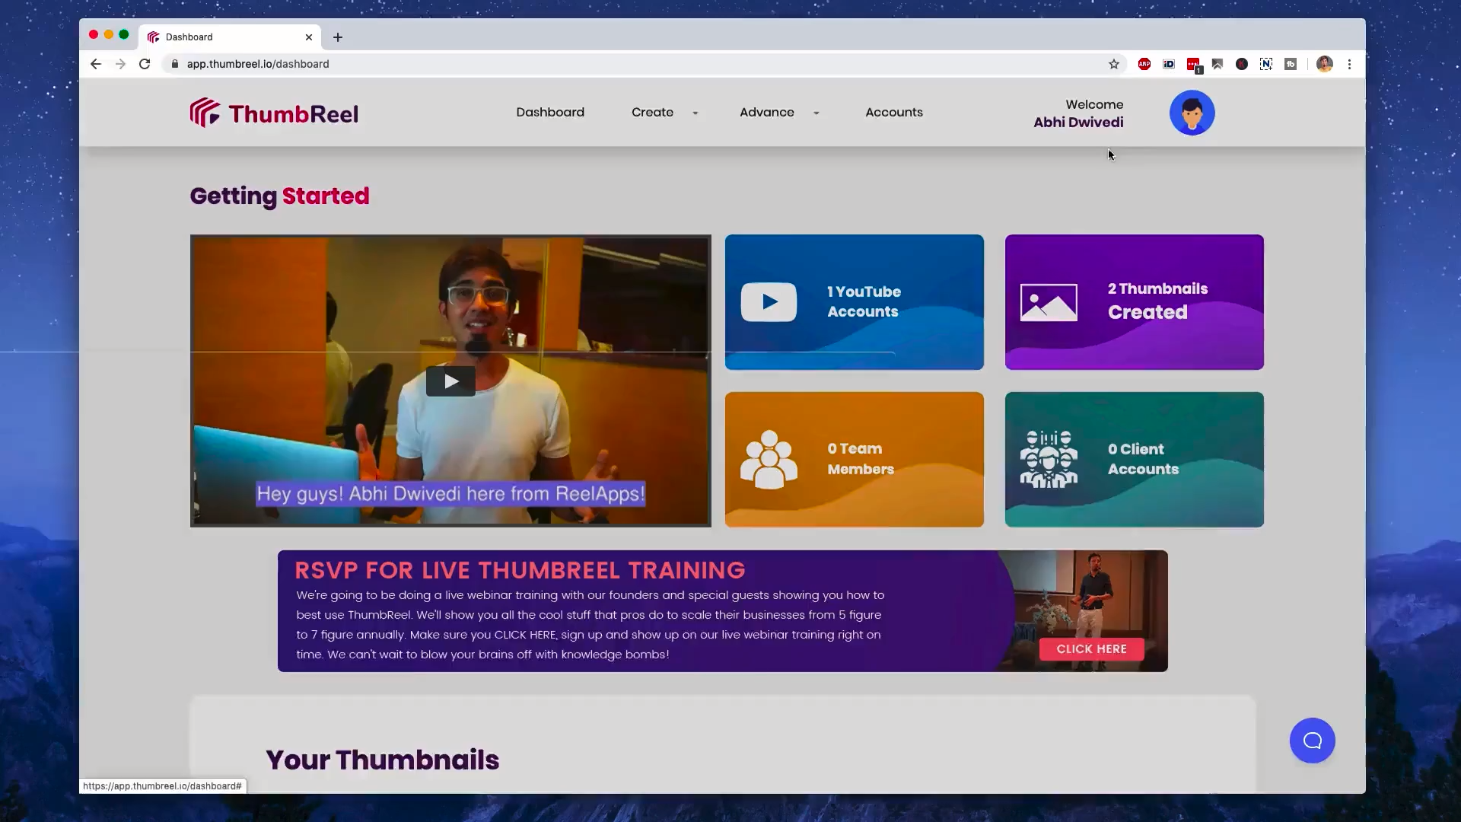
Task: Click the client group icon on teal card
Action: [1049, 459]
